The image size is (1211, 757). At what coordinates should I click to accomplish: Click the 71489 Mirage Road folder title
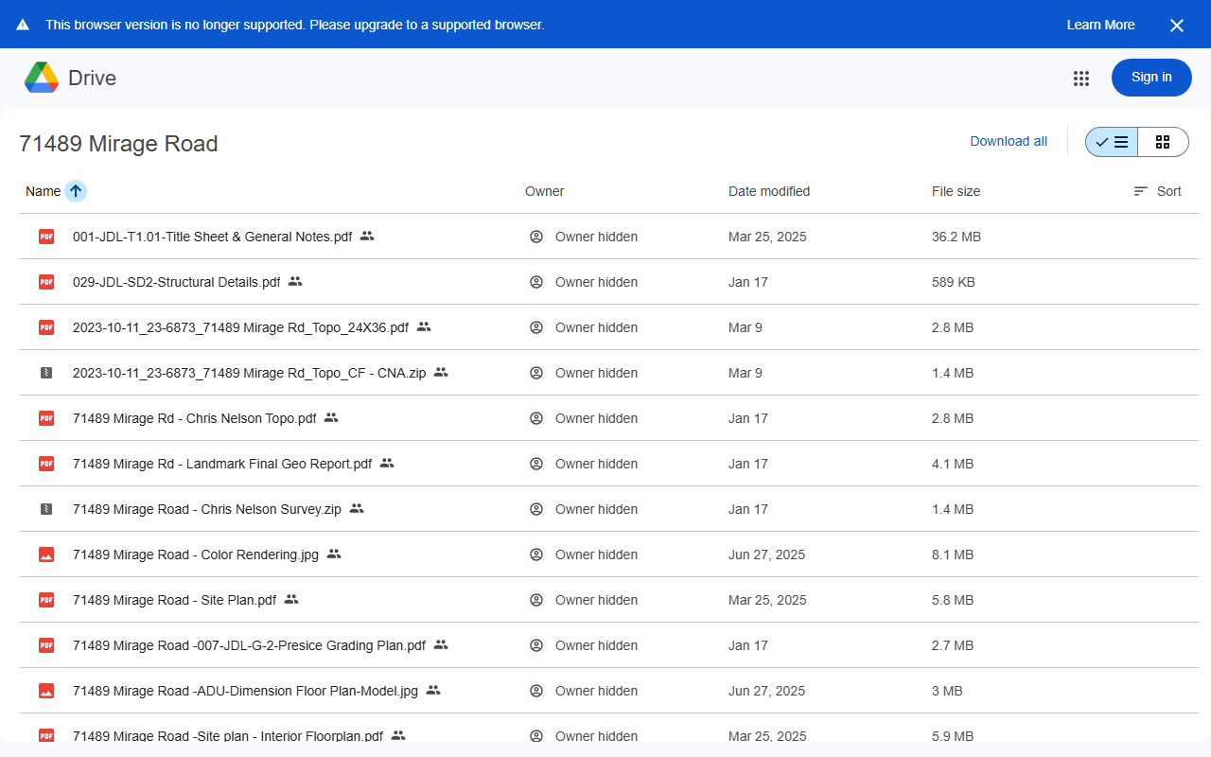click(x=118, y=144)
